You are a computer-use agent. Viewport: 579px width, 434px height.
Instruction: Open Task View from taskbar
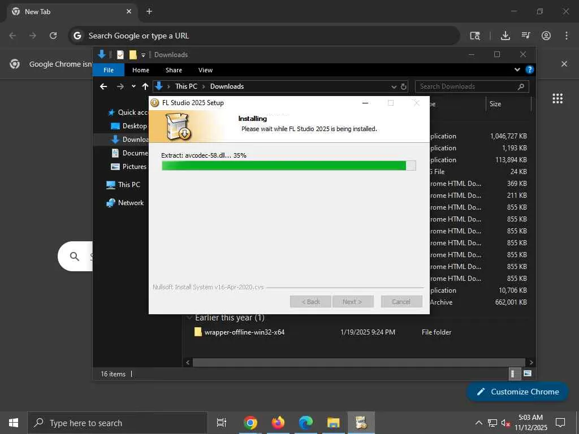click(222, 423)
